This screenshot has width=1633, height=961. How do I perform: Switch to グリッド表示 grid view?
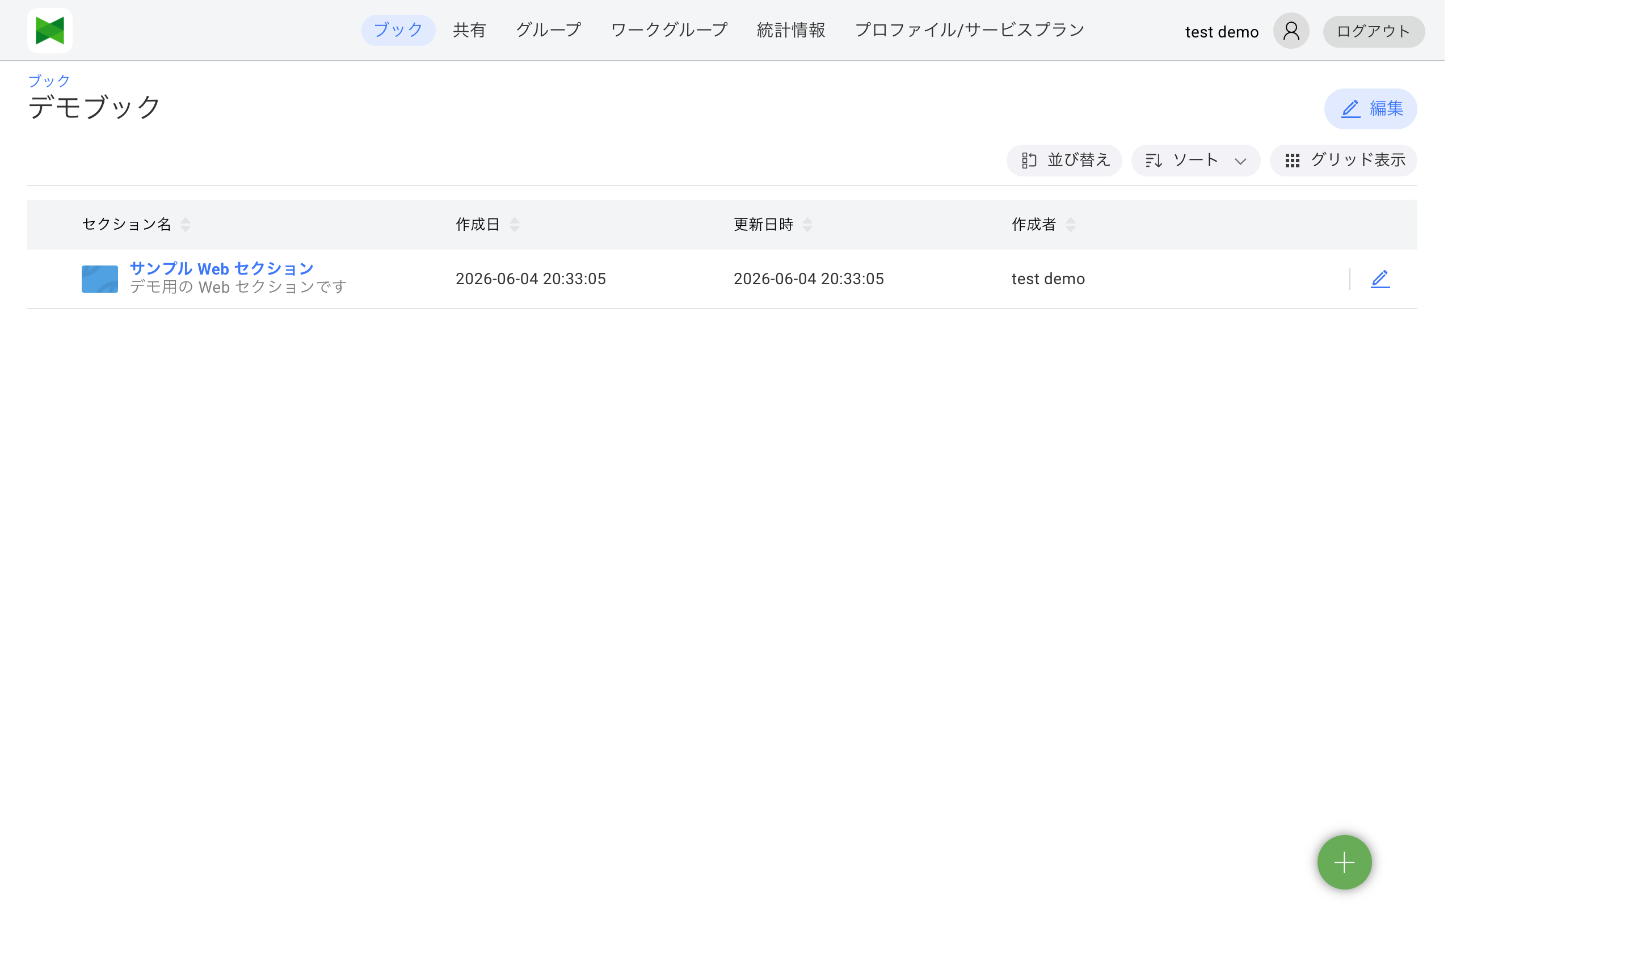pyautogui.click(x=1344, y=160)
